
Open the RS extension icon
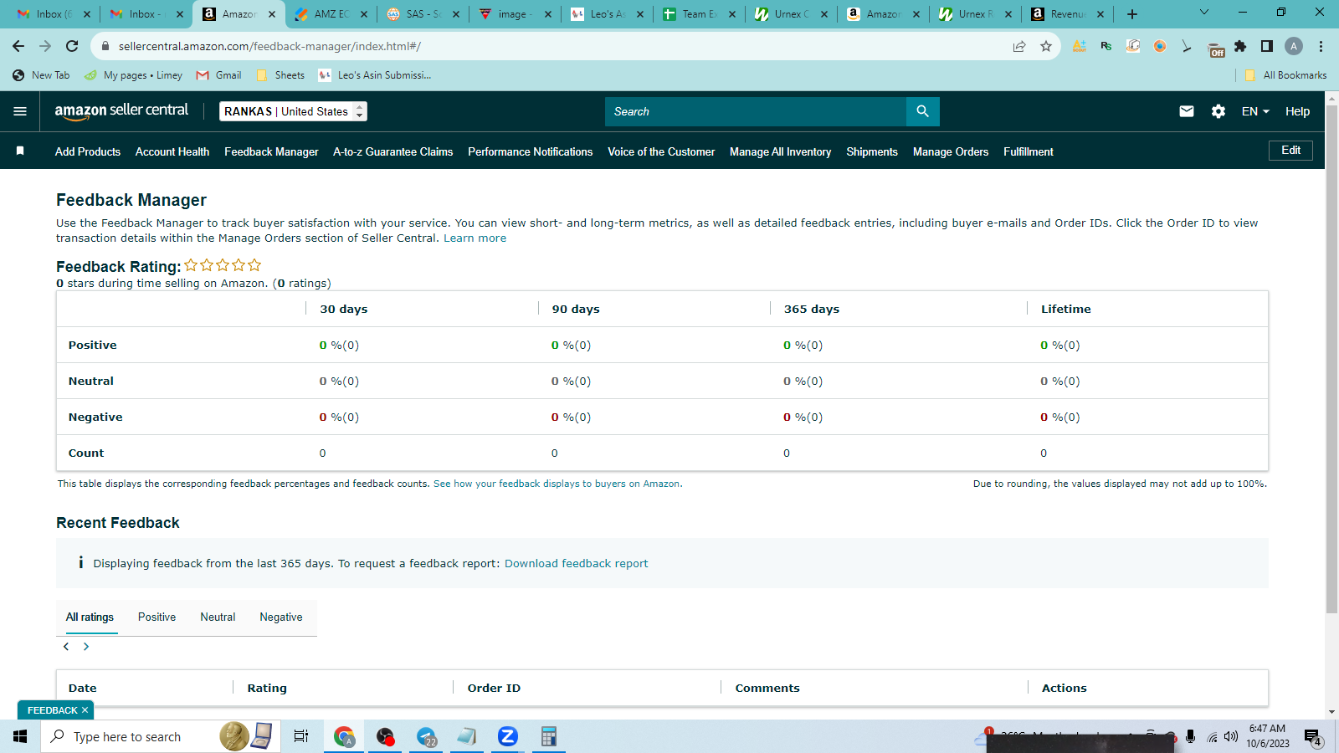[1106, 47]
